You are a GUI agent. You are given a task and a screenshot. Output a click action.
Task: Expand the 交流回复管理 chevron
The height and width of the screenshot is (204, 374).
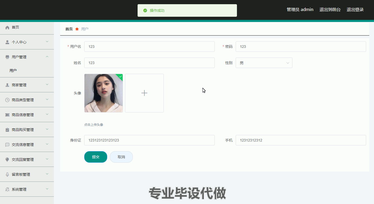(x=47, y=159)
